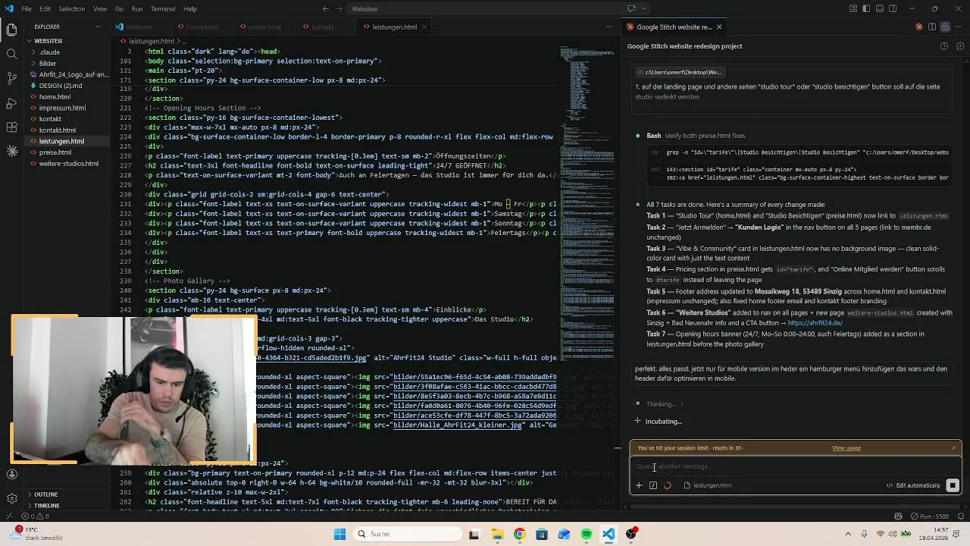970x546 pixels.
Task: Click the plus attach icon in message box
Action: coord(639,485)
